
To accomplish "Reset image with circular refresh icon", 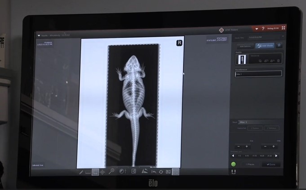I will [161, 172].
